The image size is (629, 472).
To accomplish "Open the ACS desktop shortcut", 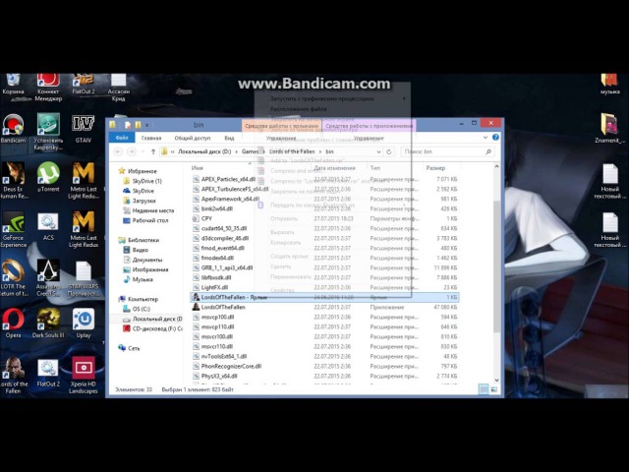I will [x=48, y=226].
